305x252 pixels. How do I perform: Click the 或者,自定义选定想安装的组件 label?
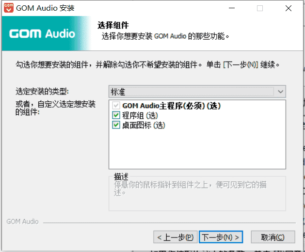tap(55, 108)
